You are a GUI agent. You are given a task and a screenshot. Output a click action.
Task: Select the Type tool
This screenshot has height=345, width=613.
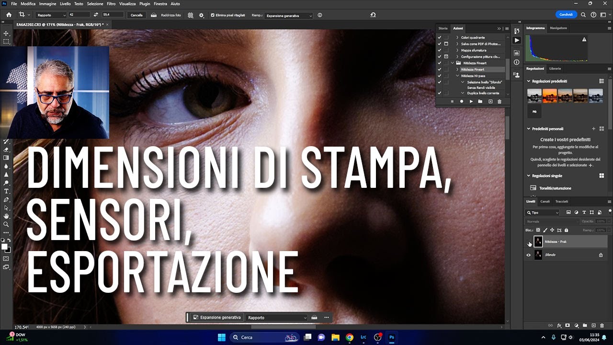6,191
